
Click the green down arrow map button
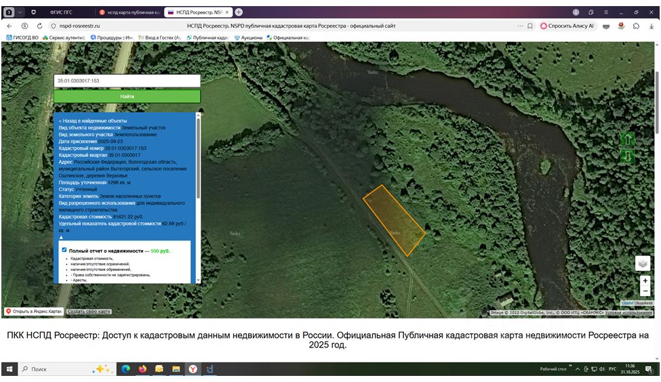[627, 156]
